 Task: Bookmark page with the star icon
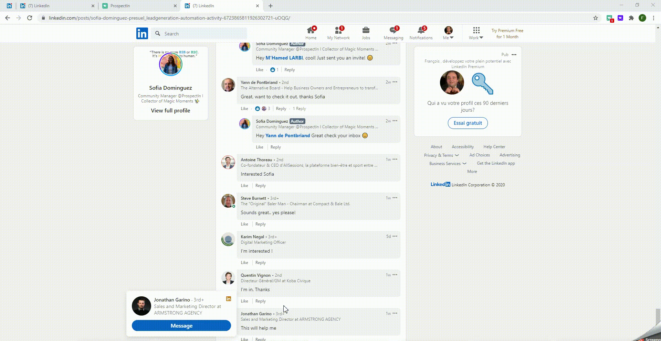click(x=596, y=18)
